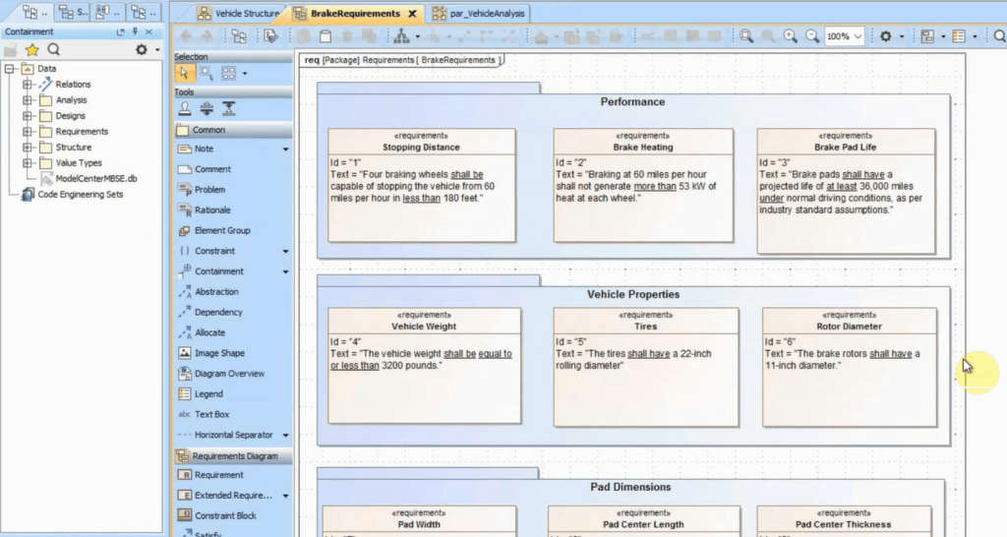Select the Performance package header
Image resolution: width=1007 pixels, height=537 pixels.
[x=632, y=102]
